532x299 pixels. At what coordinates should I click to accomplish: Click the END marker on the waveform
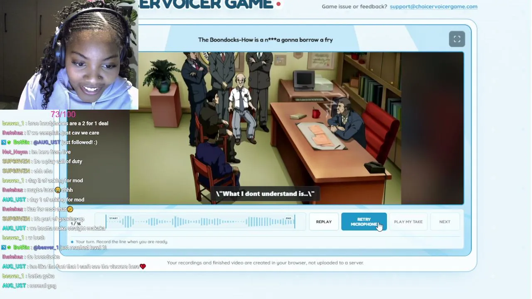(288, 218)
